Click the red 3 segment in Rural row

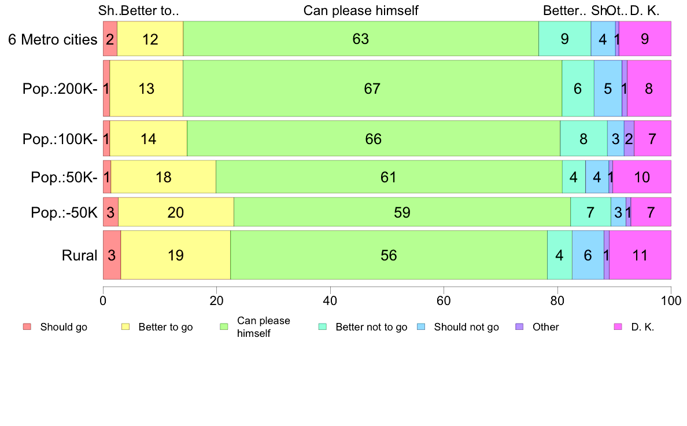coord(112,255)
